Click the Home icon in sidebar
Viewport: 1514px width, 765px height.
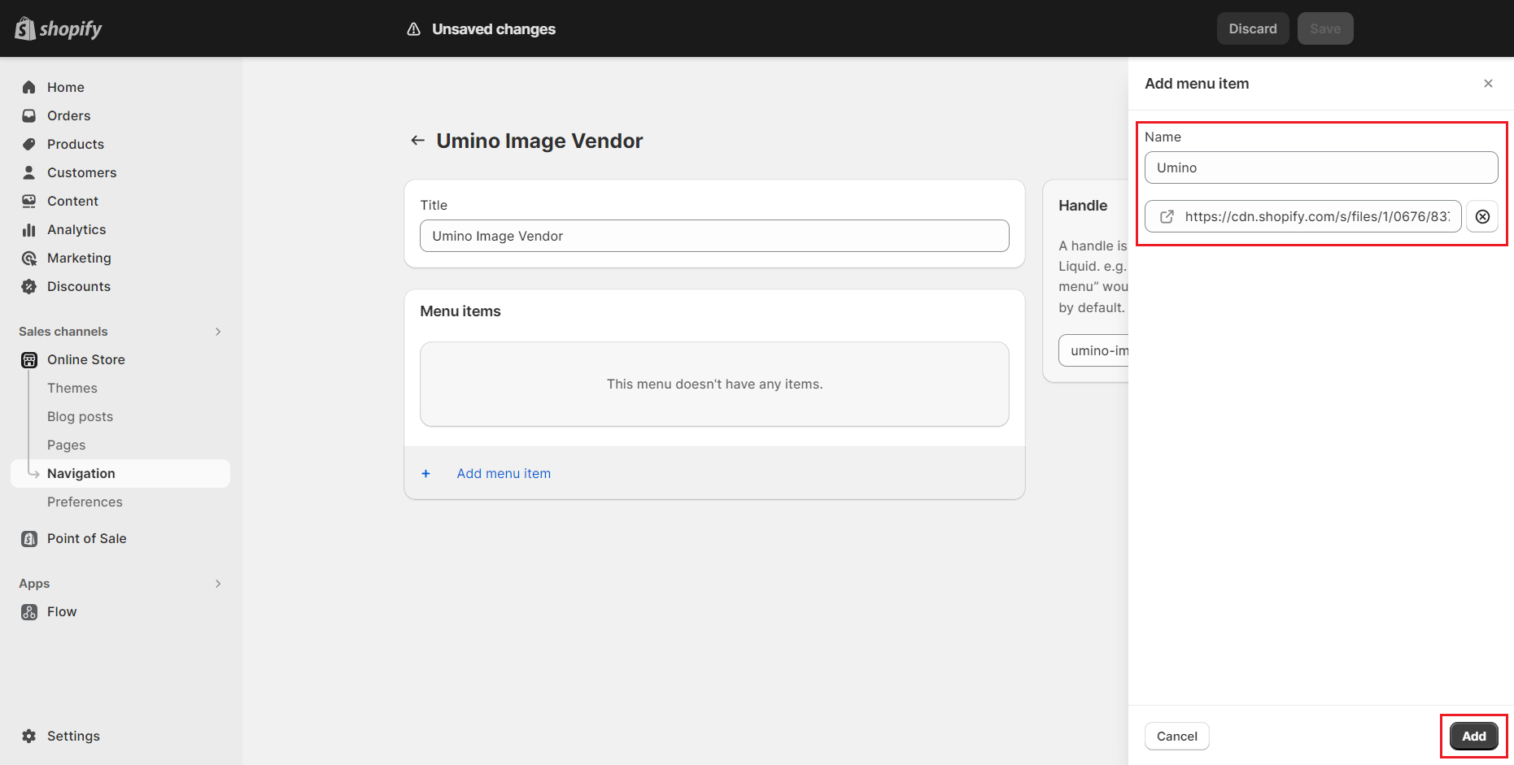(x=29, y=87)
